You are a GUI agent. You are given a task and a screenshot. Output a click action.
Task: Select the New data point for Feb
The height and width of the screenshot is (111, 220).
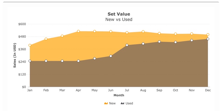(46, 39)
